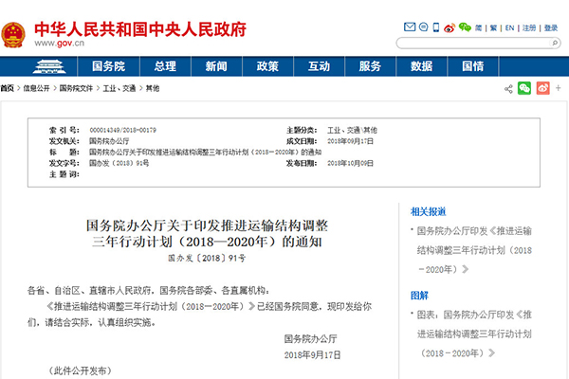
Task: Click the 图解 section heading
Action: click(419, 296)
